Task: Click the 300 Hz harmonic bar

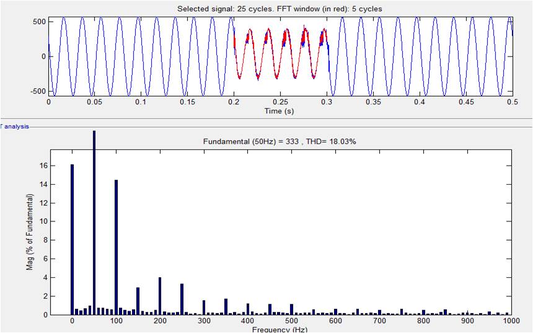Action: (203, 307)
